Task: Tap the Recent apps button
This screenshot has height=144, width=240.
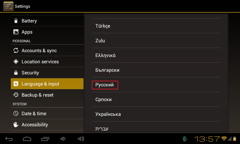Action: click(45, 139)
